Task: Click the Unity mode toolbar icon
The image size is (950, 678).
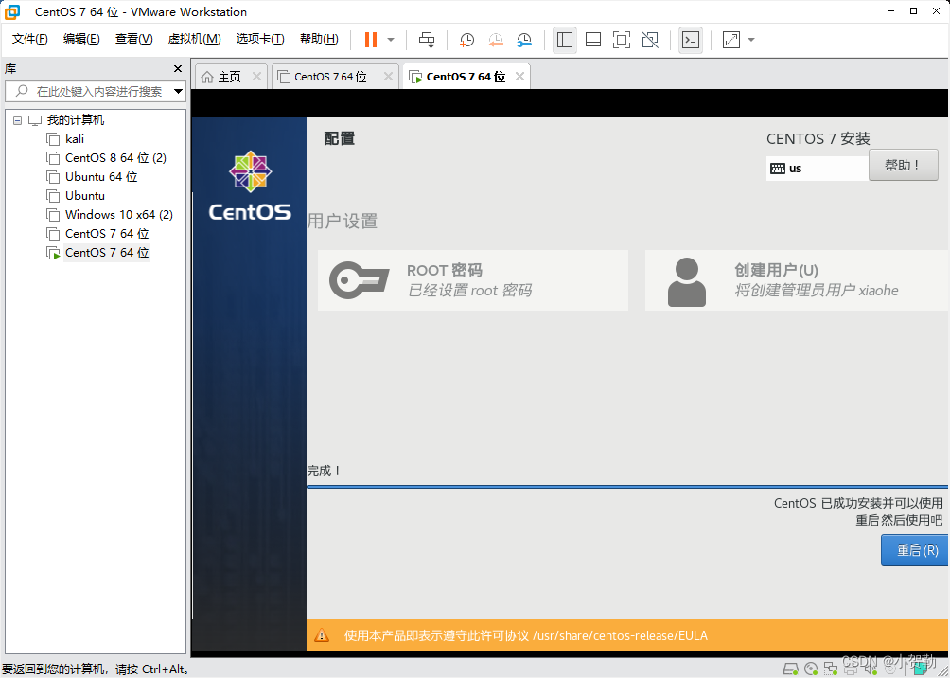Action: [650, 40]
